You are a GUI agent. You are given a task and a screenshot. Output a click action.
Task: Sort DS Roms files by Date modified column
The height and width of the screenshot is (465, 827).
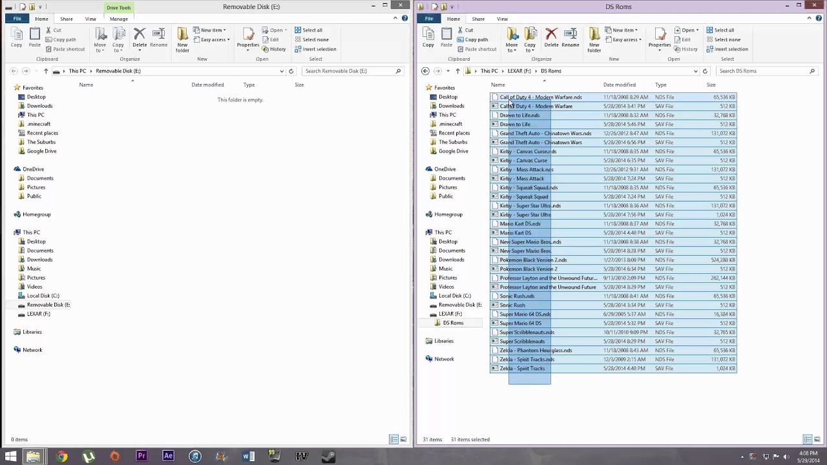619,85
